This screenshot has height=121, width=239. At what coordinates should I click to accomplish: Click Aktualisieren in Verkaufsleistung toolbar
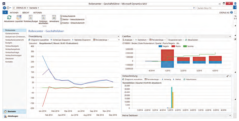[x=190, y=79]
